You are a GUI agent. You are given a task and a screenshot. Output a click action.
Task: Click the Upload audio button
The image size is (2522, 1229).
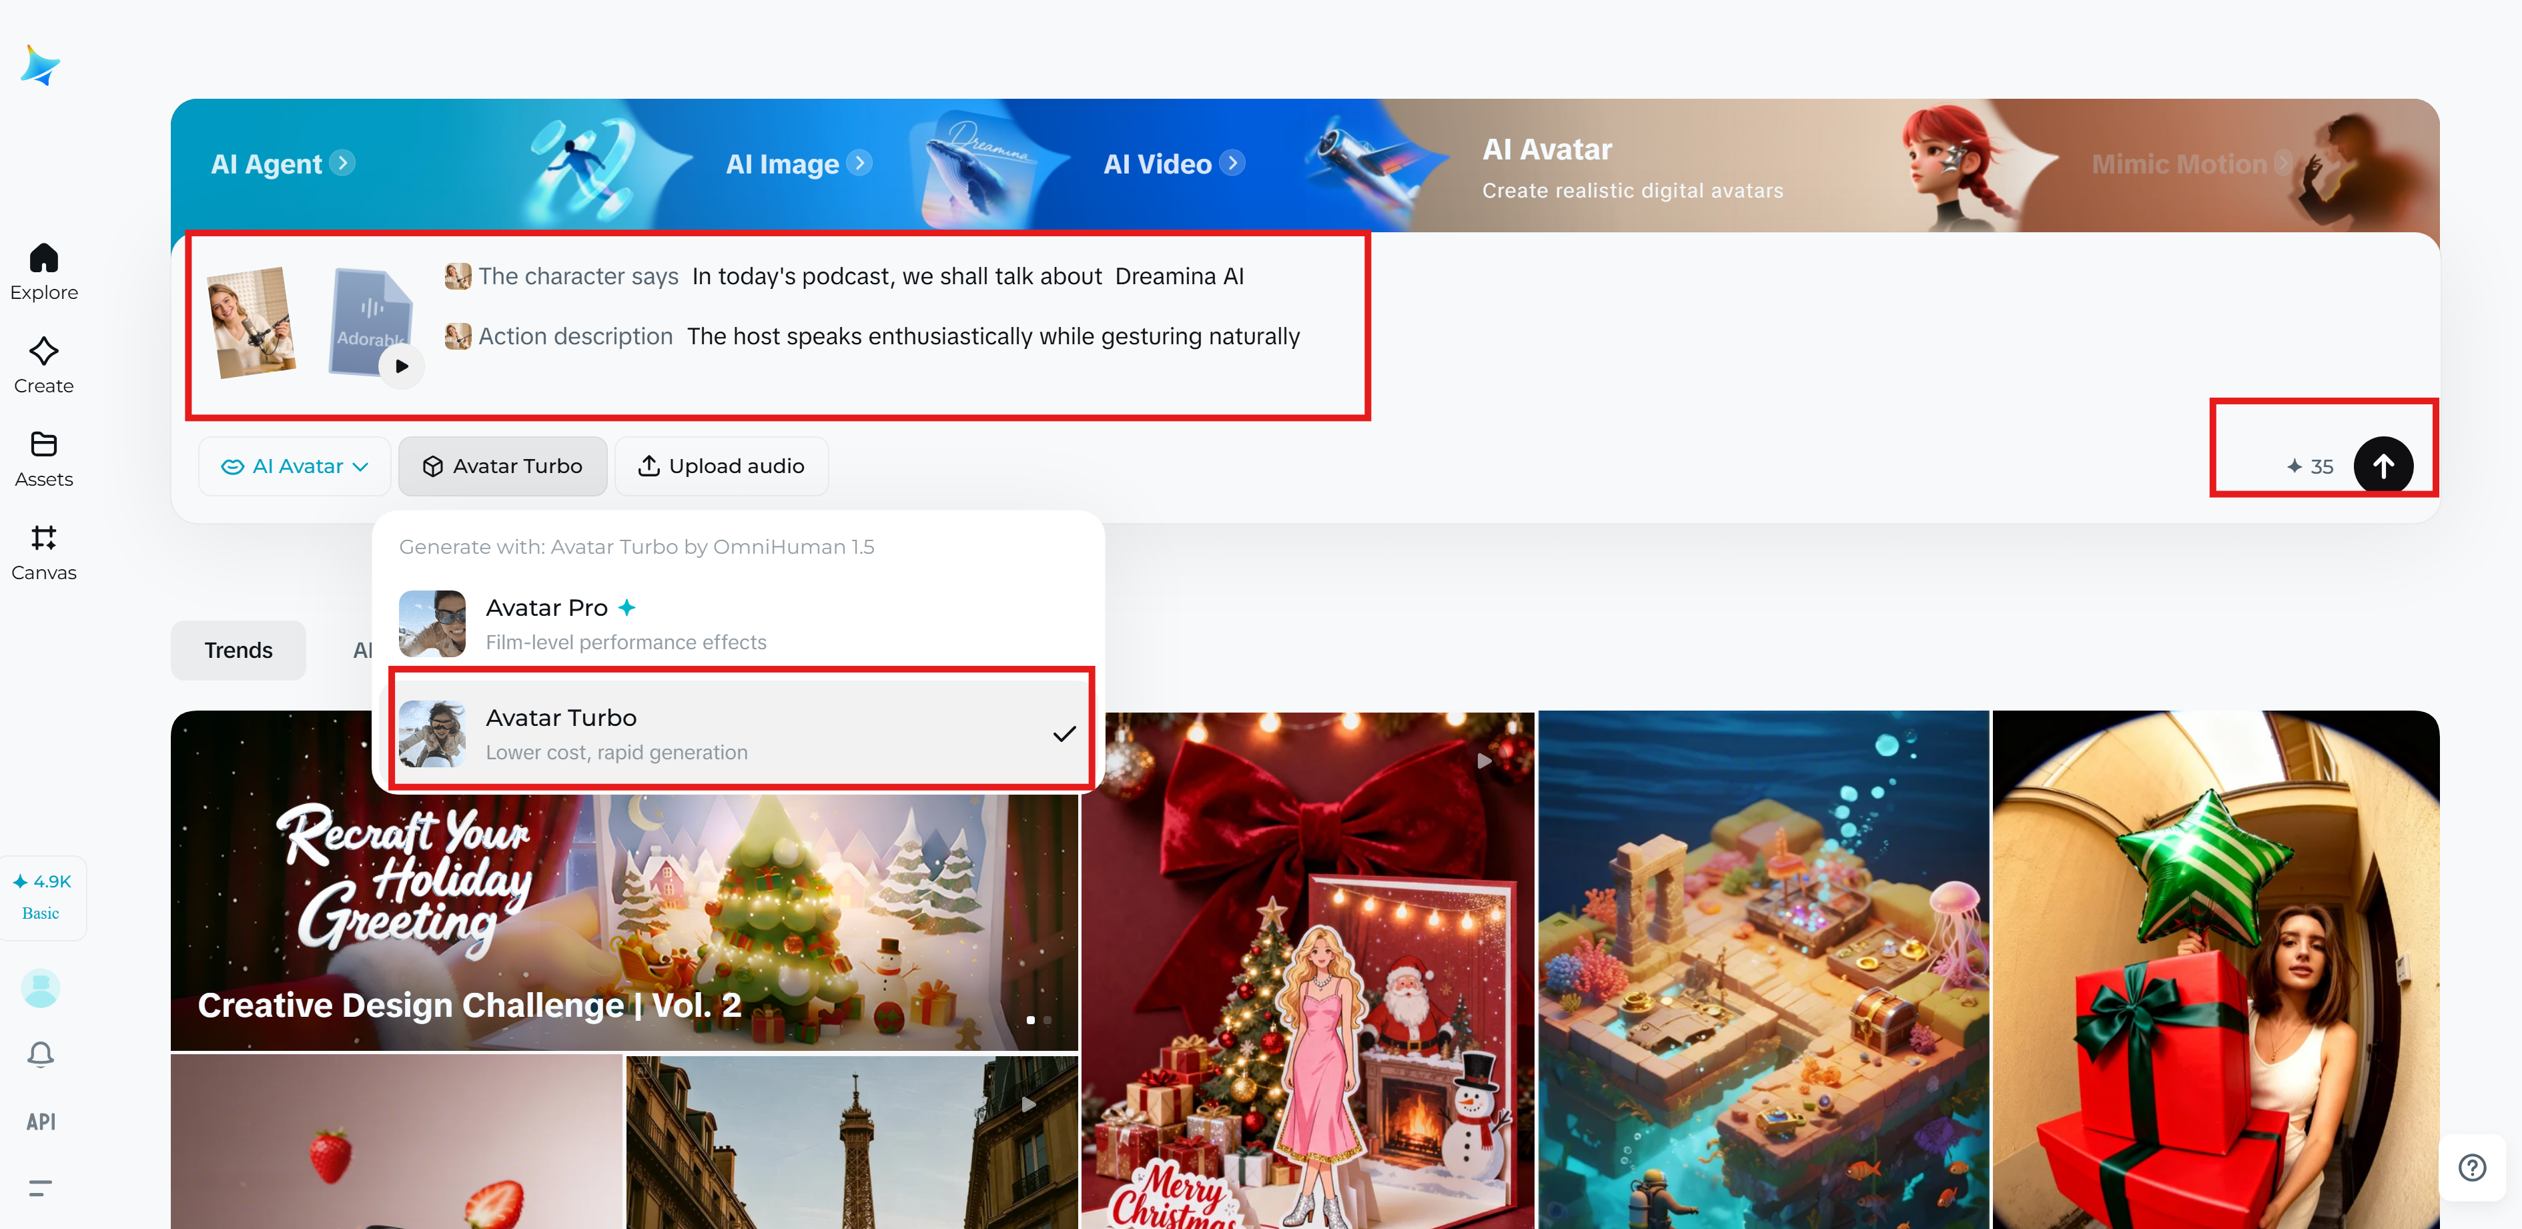(721, 466)
